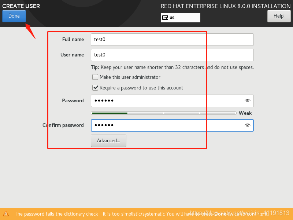
Task: Click into the Confirm password field
Action: tap(172, 125)
